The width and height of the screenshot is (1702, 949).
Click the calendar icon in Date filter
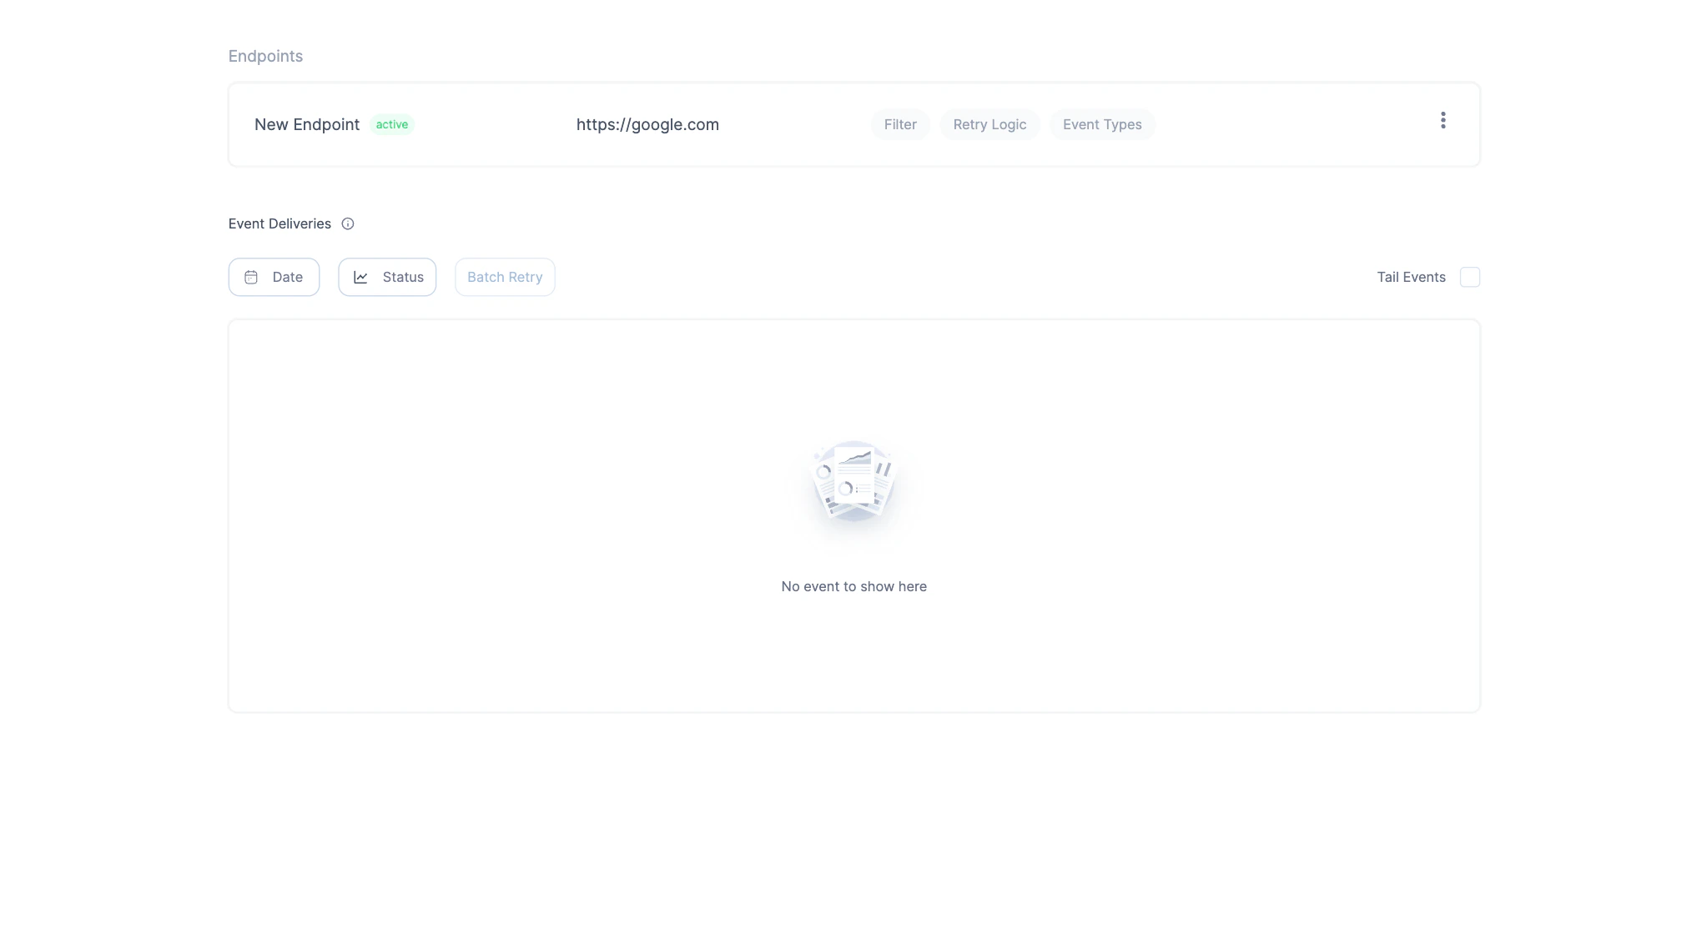pos(252,277)
